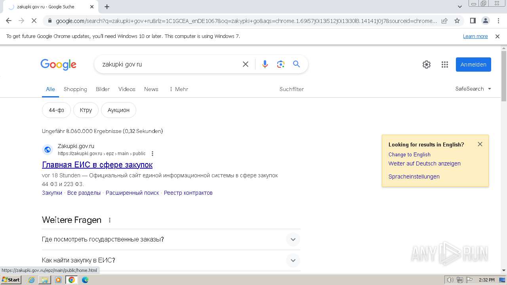
Task: Go back to previous page
Action: pos(9,21)
